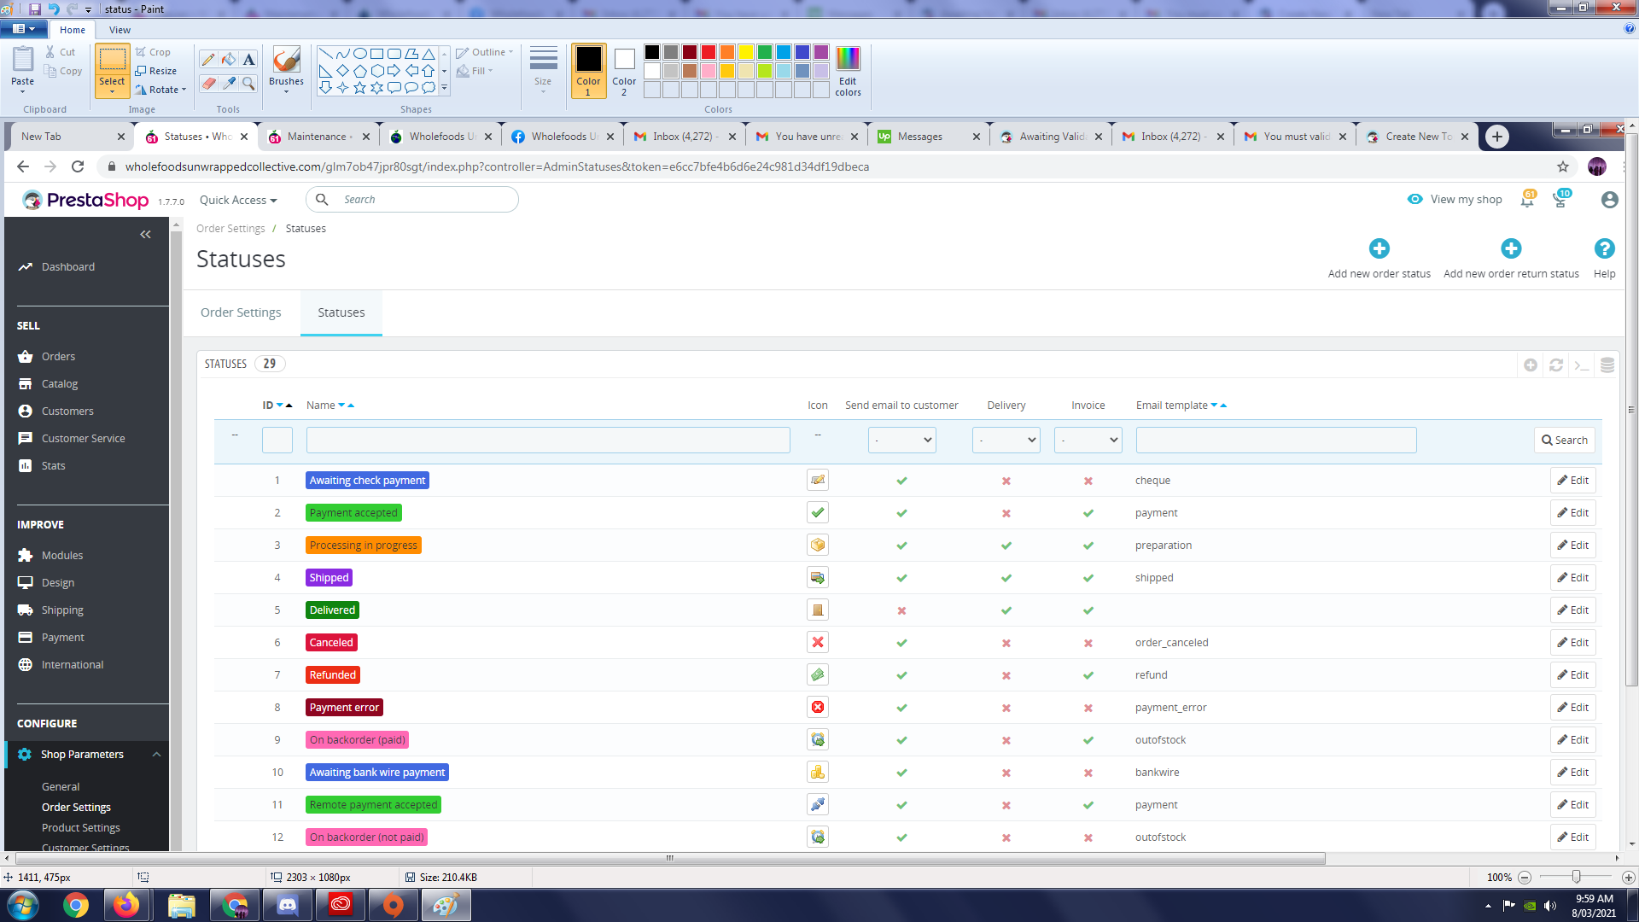Bookmark this page with star icon
The image size is (1639, 922).
[1563, 166]
